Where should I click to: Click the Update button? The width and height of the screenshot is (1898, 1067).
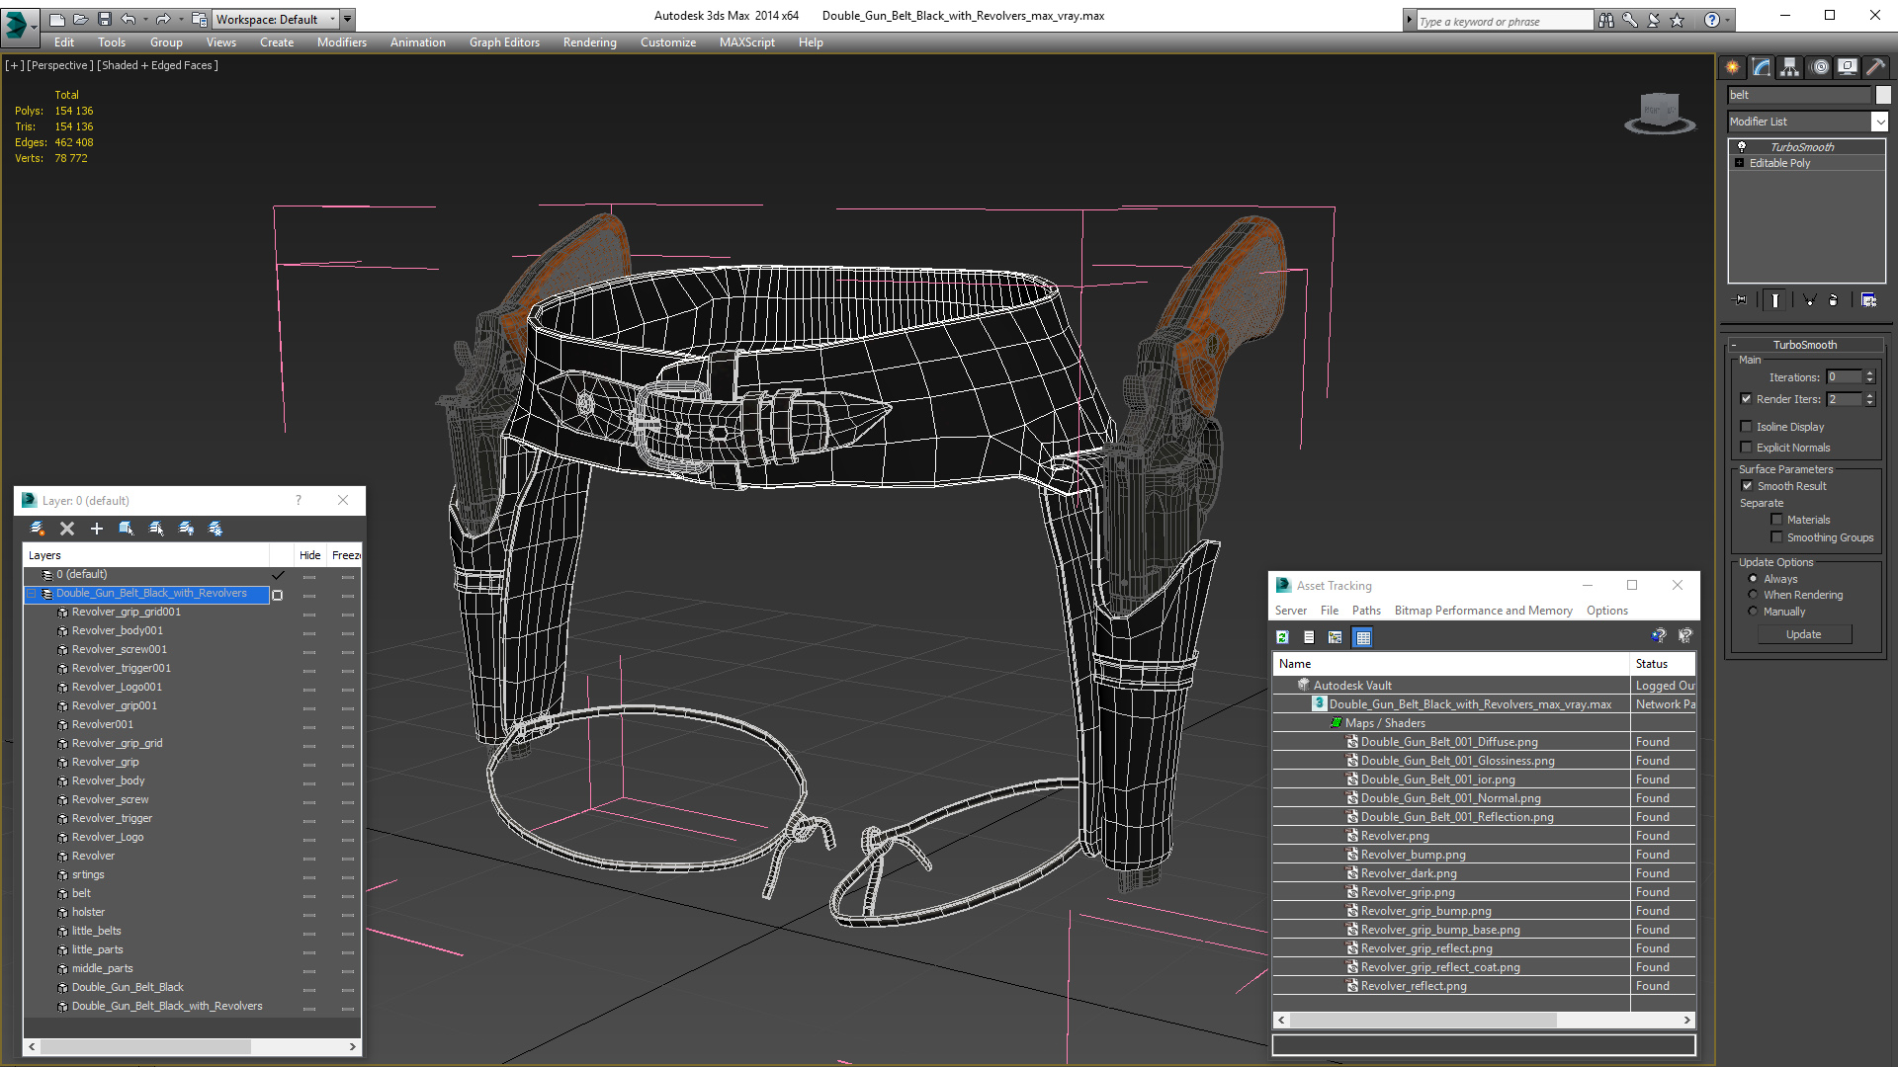click(1803, 634)
